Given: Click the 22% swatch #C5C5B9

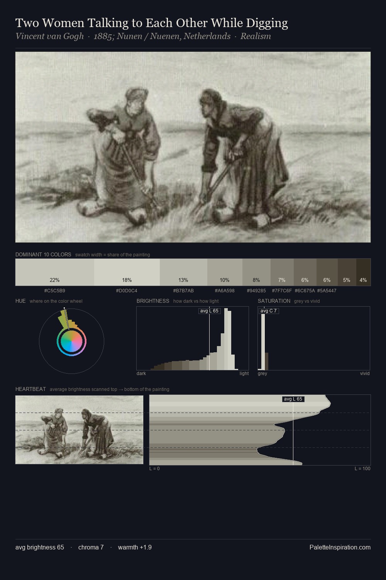Looking at the screenshot, I should coord(55,272).
